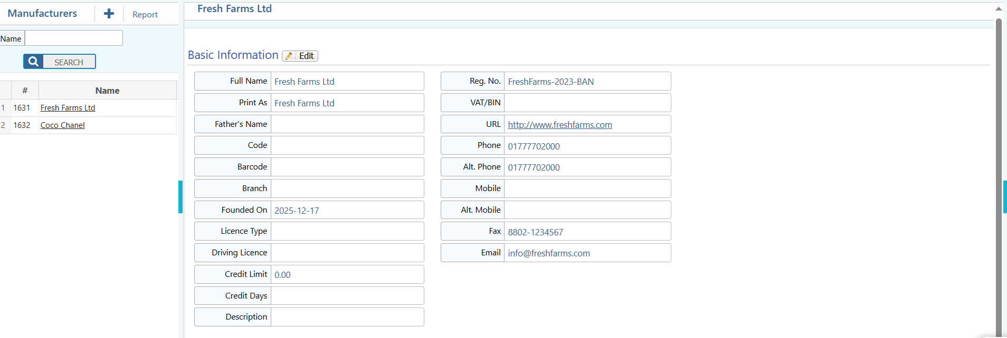The height and width of the screenshot is (338, 1007).
Task: Click the empty Father's Name field
Action: click(x=347, y=124)
